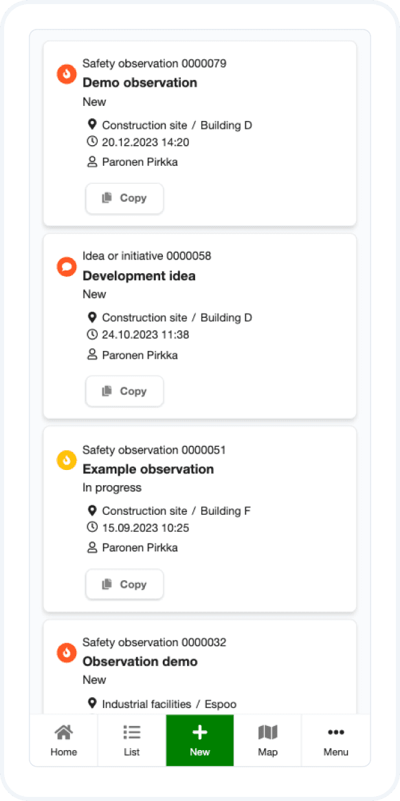Click the location pin icon in Development idea card

click(92, 317)
